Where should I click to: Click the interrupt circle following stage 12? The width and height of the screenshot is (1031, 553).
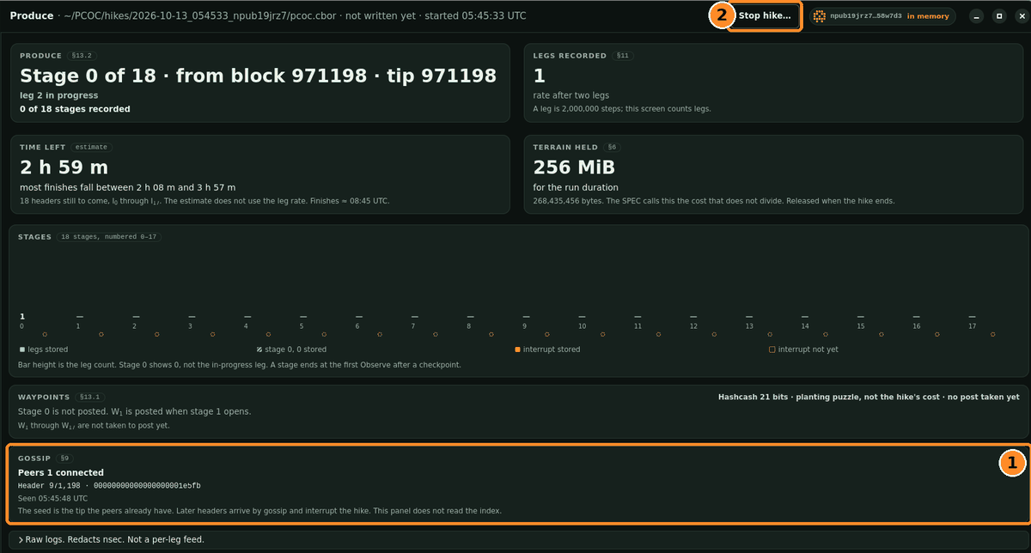714,335
